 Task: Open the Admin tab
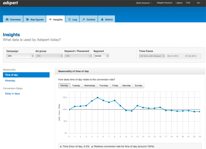(x=106, y=19)
